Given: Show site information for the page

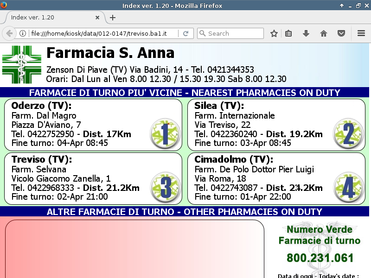Looking at the screenshot, I should (x=23, y=33).
